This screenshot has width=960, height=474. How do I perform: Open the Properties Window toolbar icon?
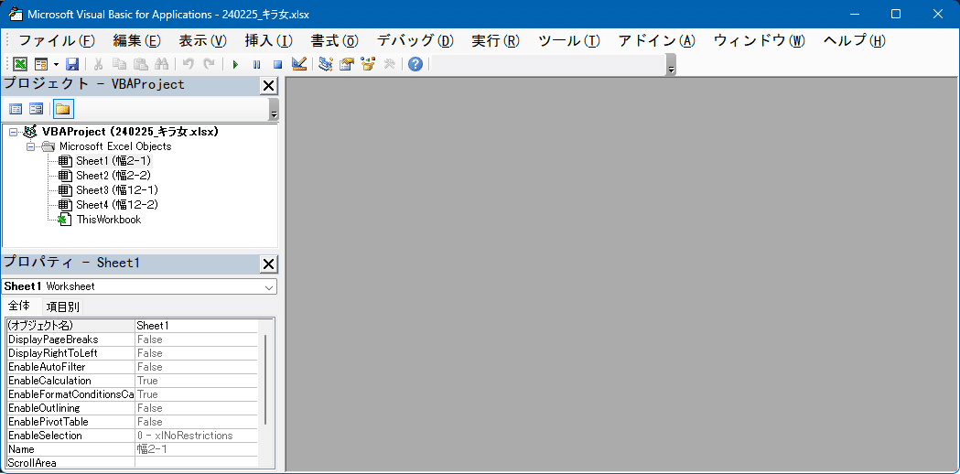tap(347, 64)
